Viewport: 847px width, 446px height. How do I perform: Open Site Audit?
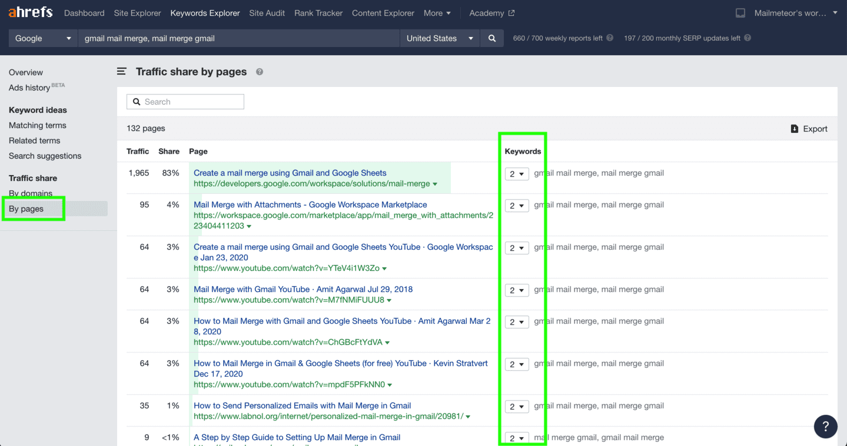pos(267,13)
